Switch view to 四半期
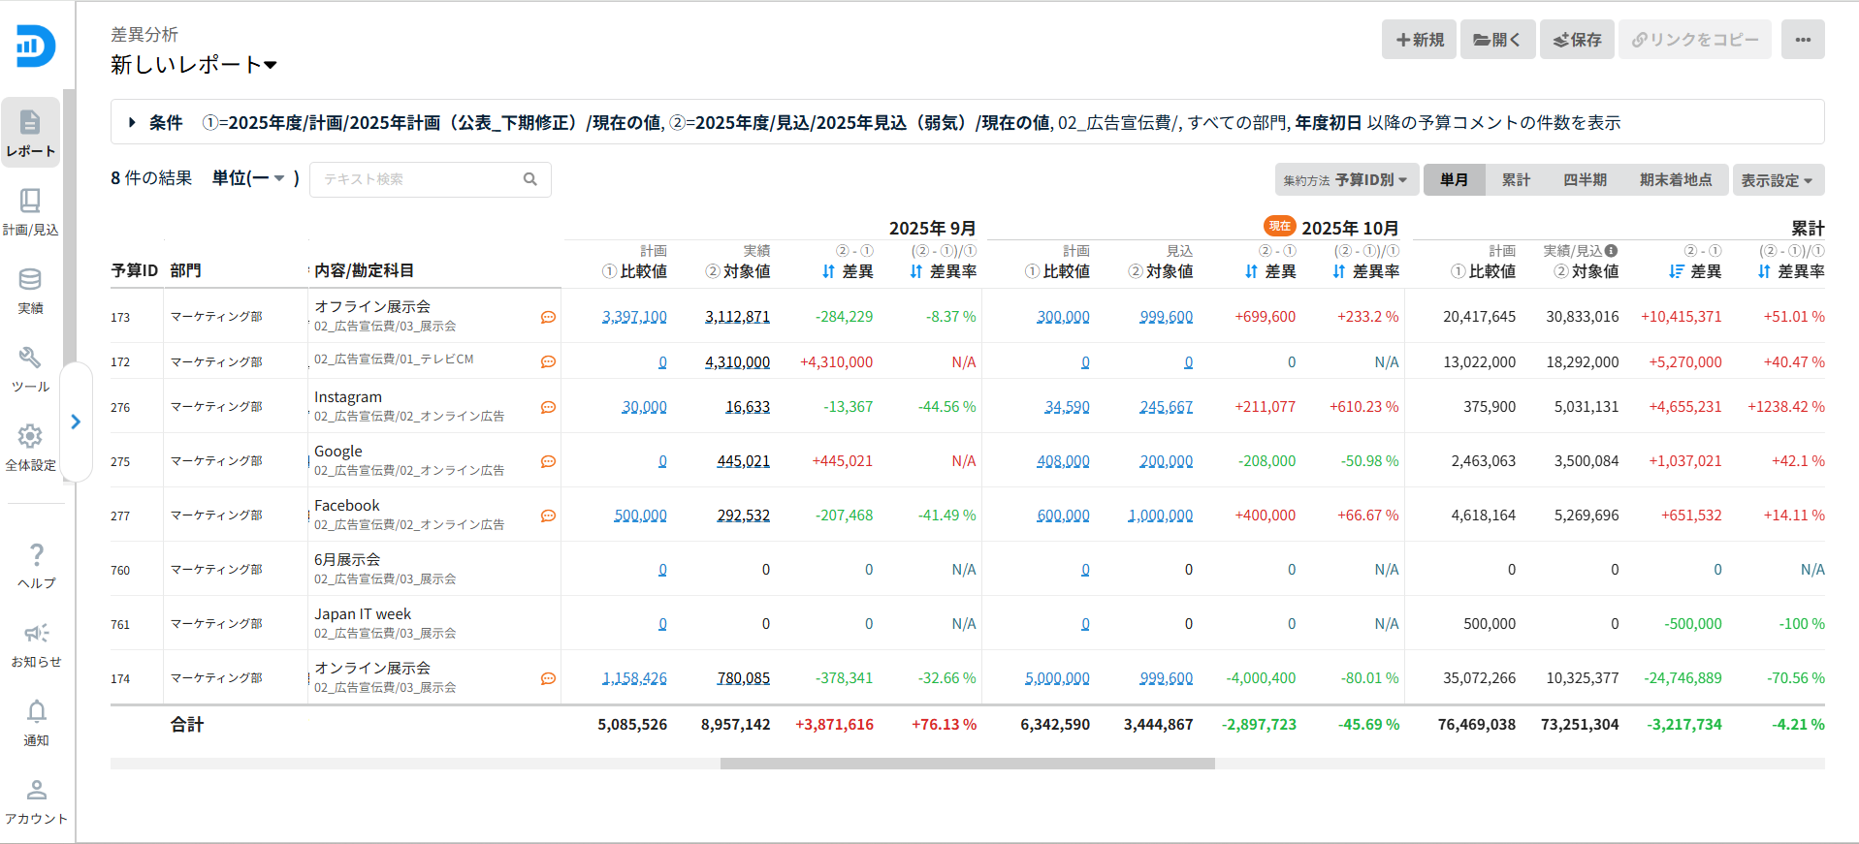Screen dimensions: 1859x844 click(x=1585, y=180)
